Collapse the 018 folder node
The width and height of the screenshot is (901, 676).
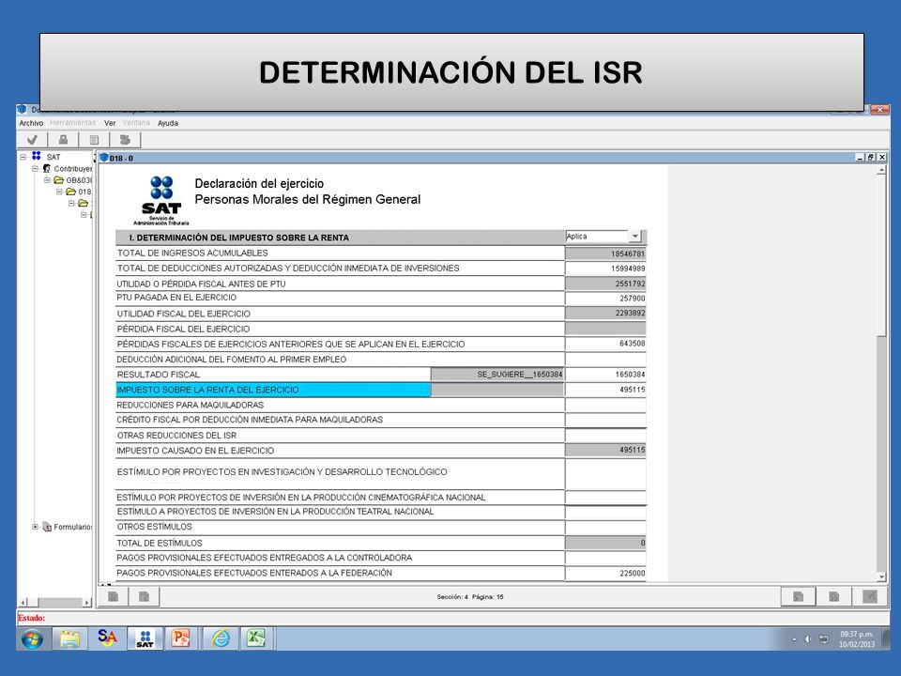[x=59, y=192]
